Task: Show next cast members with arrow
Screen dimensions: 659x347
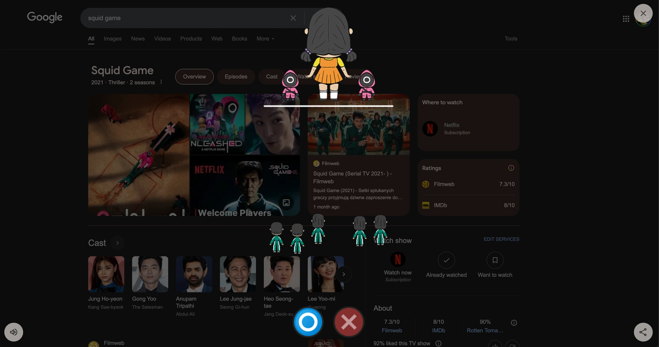Action: 344,274
